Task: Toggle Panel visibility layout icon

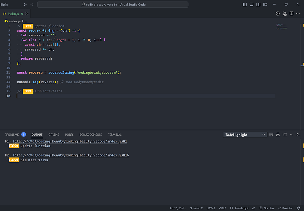Action: click(252, 5)
